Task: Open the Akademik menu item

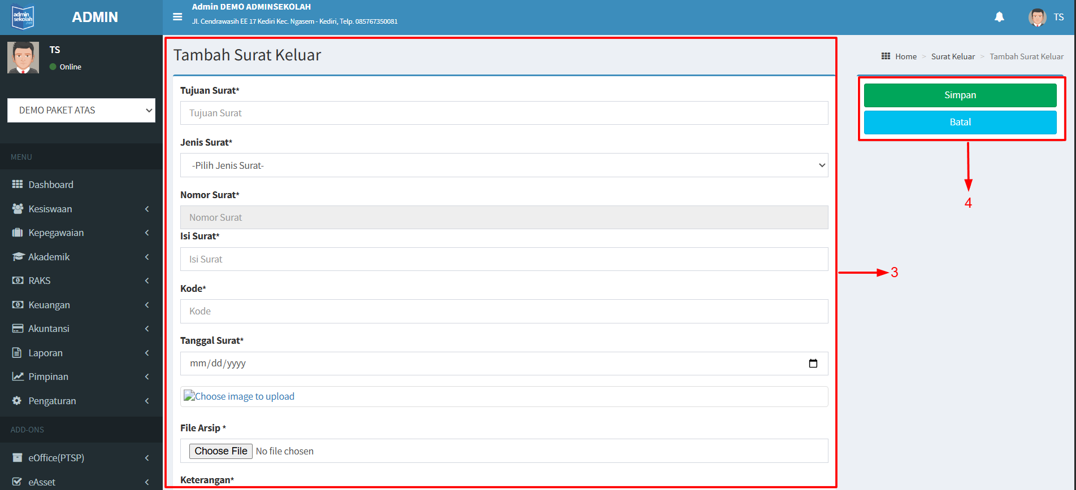Action: 49,257
